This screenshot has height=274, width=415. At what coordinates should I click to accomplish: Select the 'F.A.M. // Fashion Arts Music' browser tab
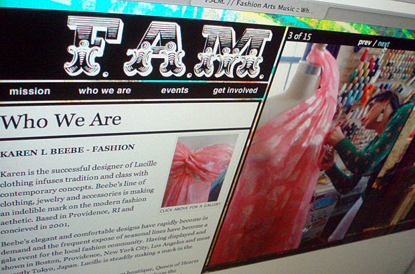click(x=258, y=7)
